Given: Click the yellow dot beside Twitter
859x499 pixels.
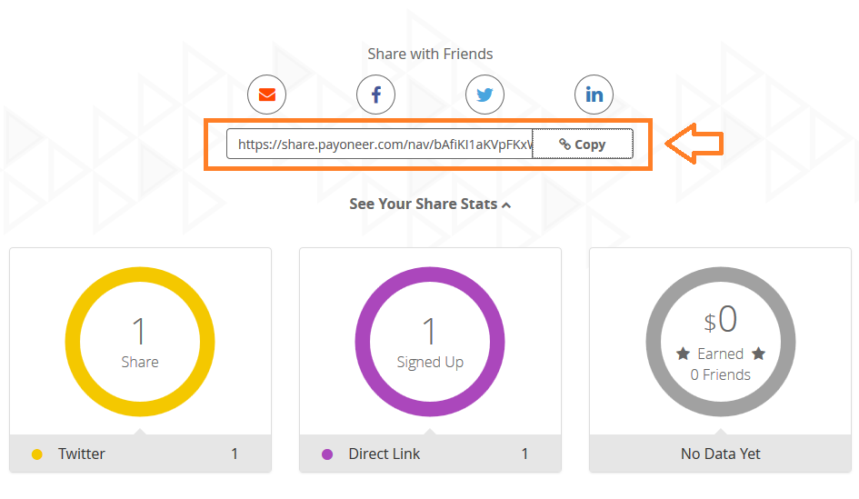Looking at the screenshot, I should click(x=37, y=454).
